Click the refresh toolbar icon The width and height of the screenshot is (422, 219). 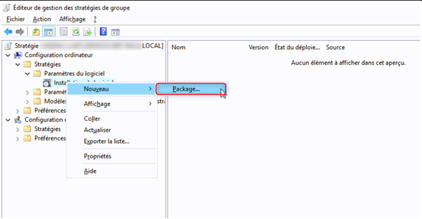pos(76,32)
